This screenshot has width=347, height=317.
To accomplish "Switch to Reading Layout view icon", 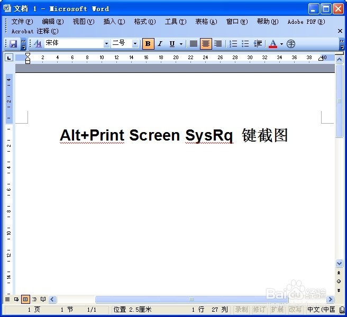I will point(43,300).
